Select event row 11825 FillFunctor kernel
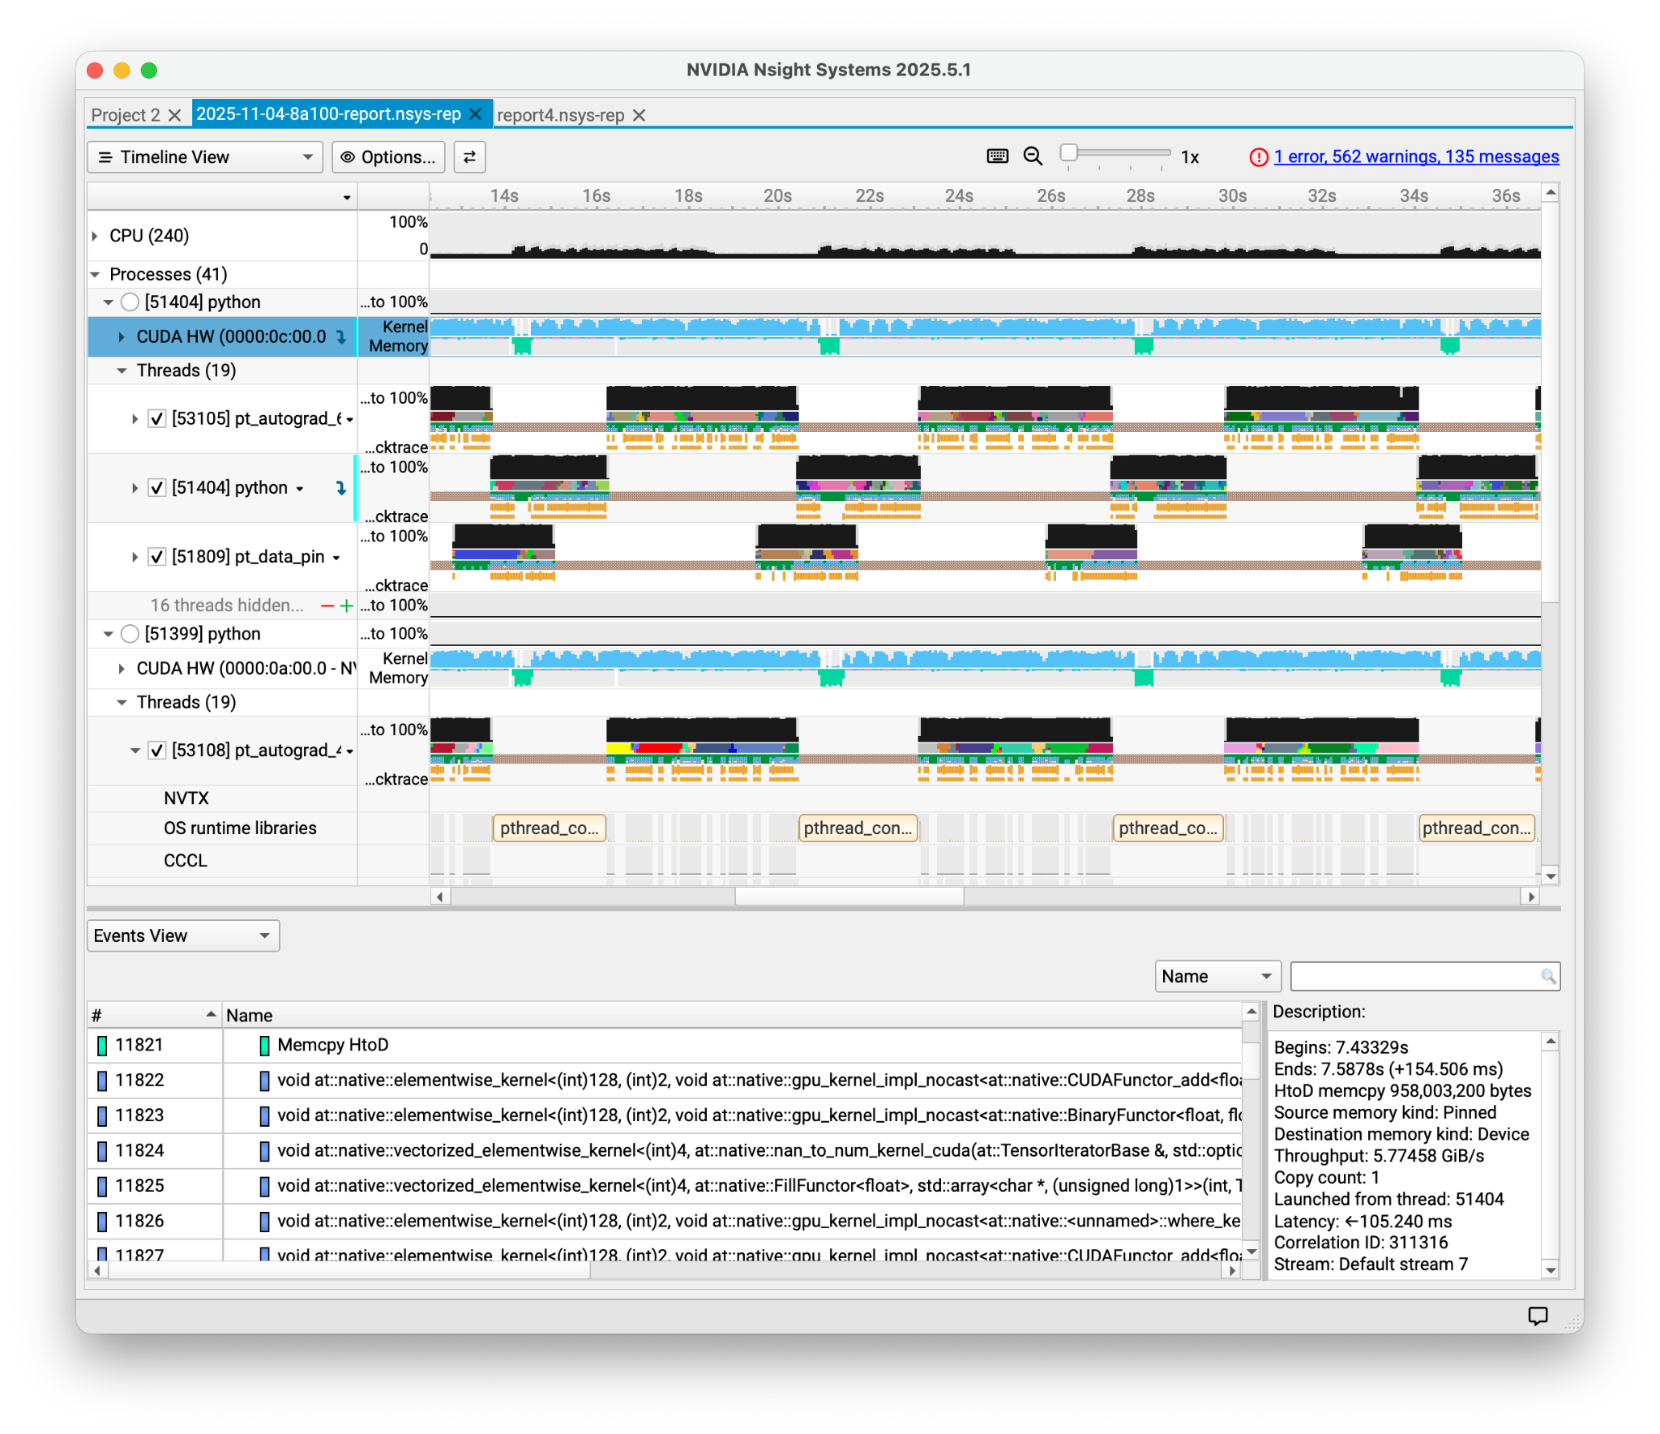The width and height of the screenshot is (1660, 1434). pyautogui.click(x=665, y=1186)
